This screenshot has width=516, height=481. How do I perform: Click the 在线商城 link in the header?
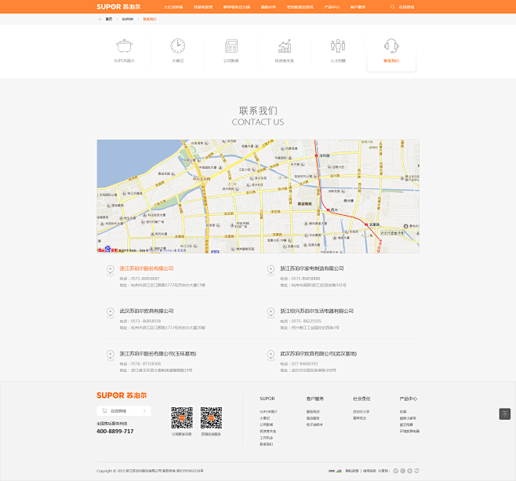[x=406, y=7]
